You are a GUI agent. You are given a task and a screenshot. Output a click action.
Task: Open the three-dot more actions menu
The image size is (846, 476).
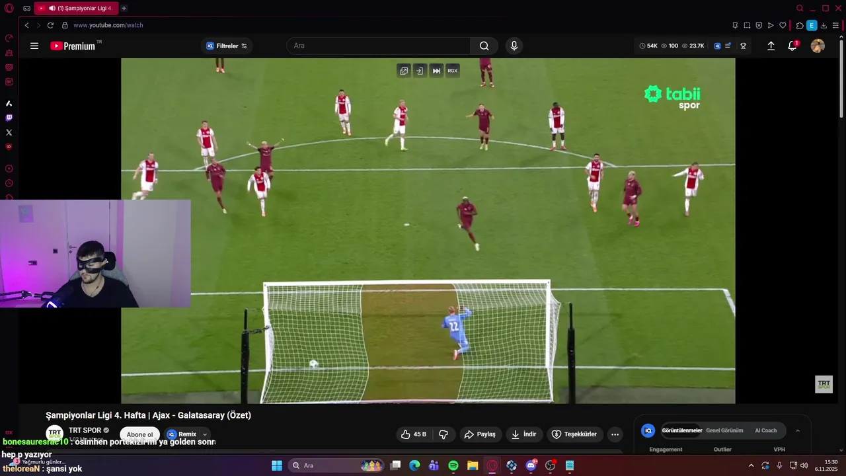[x=615, y=434]
